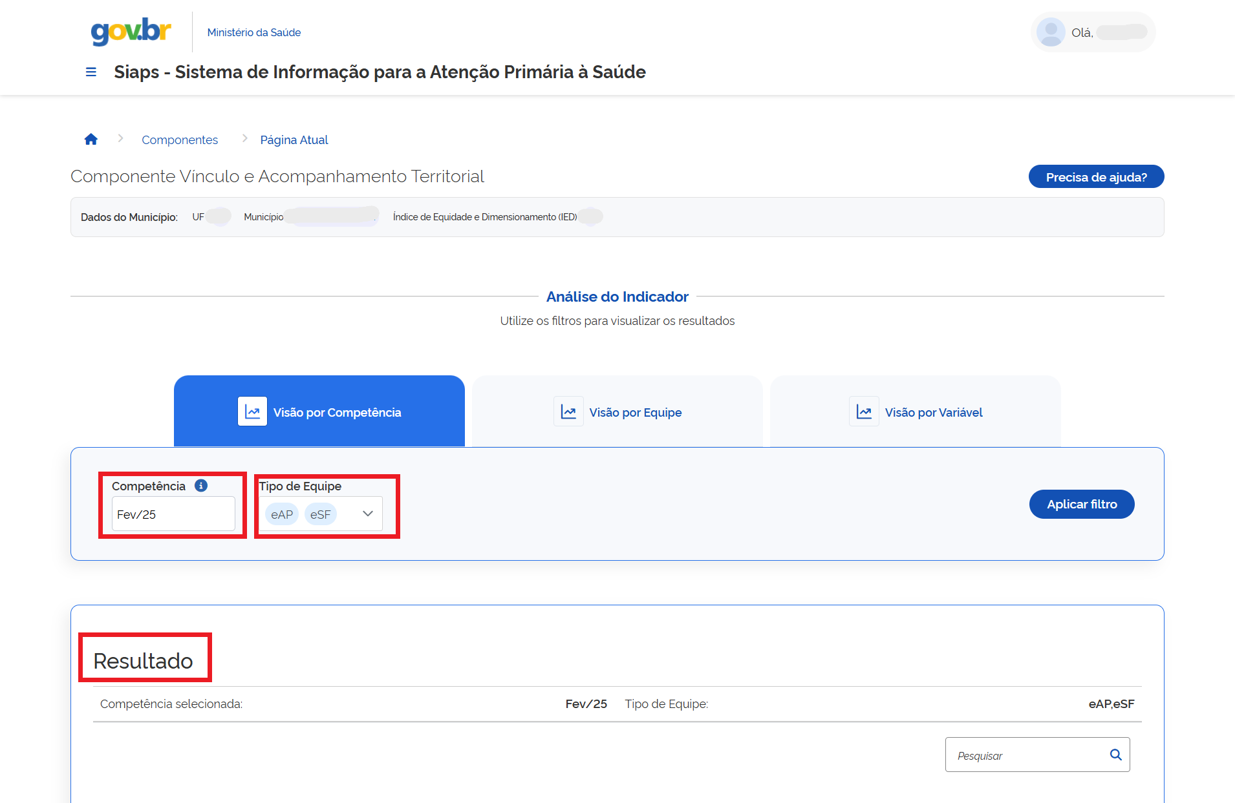Switch to Visão por Competência tab
This screenshot has height=803, width=1235.
[319, 412]
